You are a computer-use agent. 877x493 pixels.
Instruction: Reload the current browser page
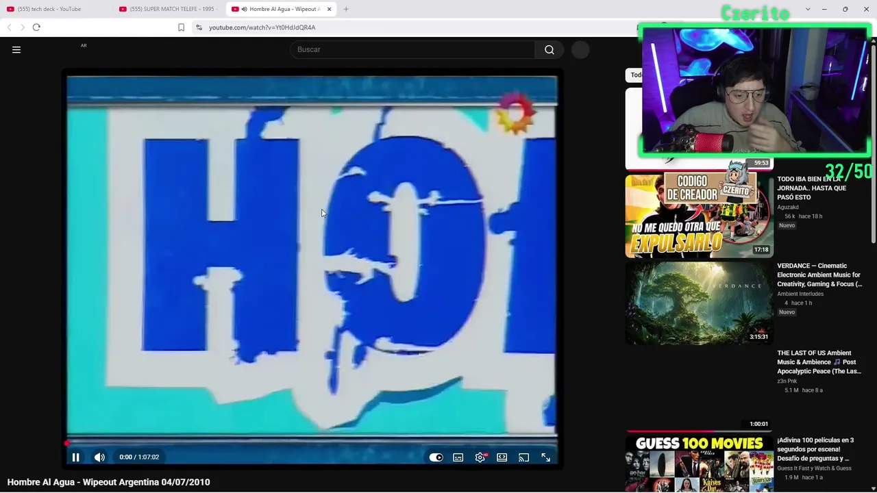point(36,27)
